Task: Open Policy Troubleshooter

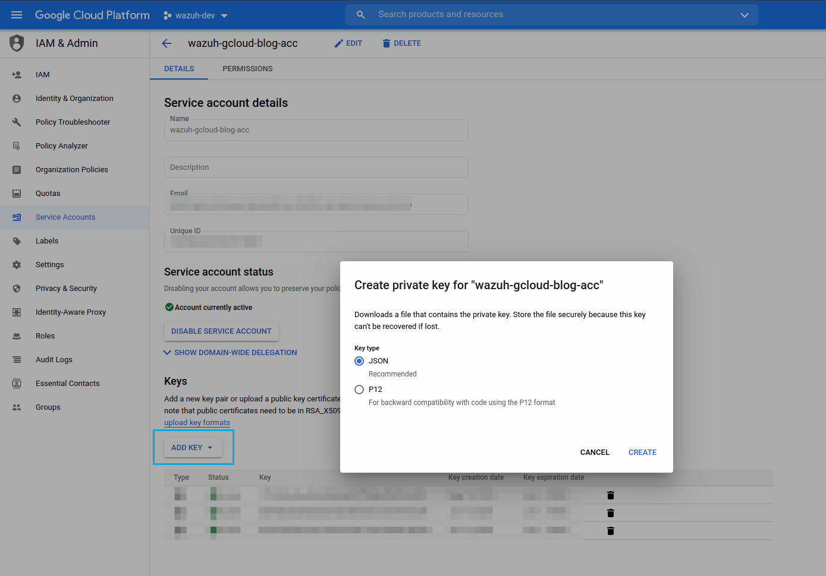Action: (x=73, y=122)
